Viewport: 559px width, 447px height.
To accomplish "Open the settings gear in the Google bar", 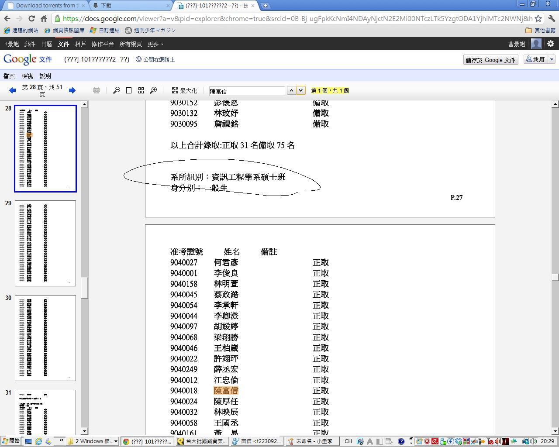I will (x=551, y=44).
